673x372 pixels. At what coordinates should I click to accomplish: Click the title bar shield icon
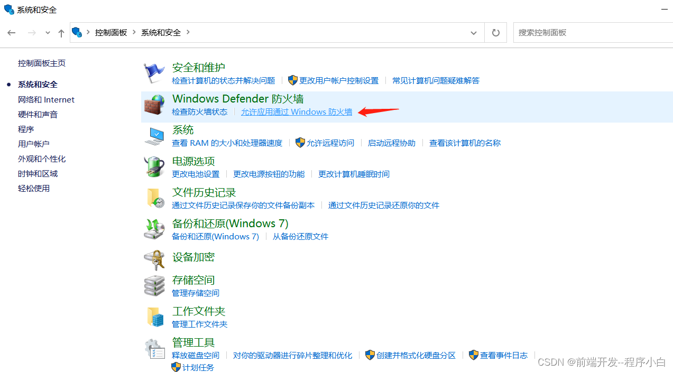[x=9, y=10]
